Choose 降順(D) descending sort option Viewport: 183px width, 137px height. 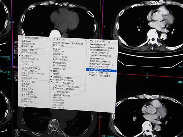pos(56,74)
